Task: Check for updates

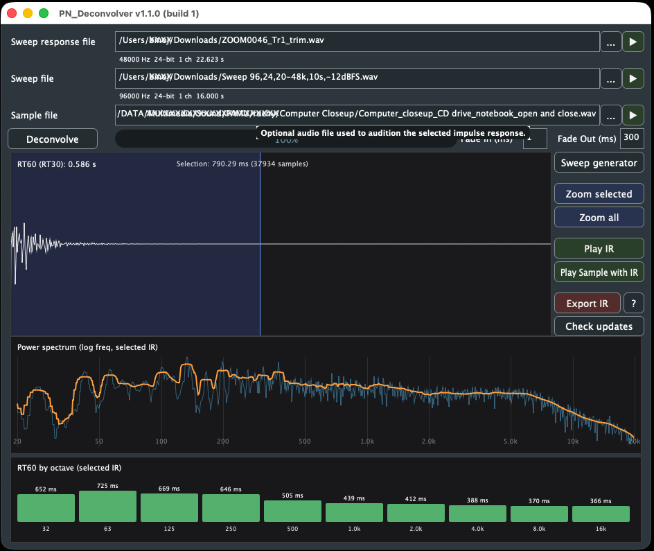Action: (599, 326)
